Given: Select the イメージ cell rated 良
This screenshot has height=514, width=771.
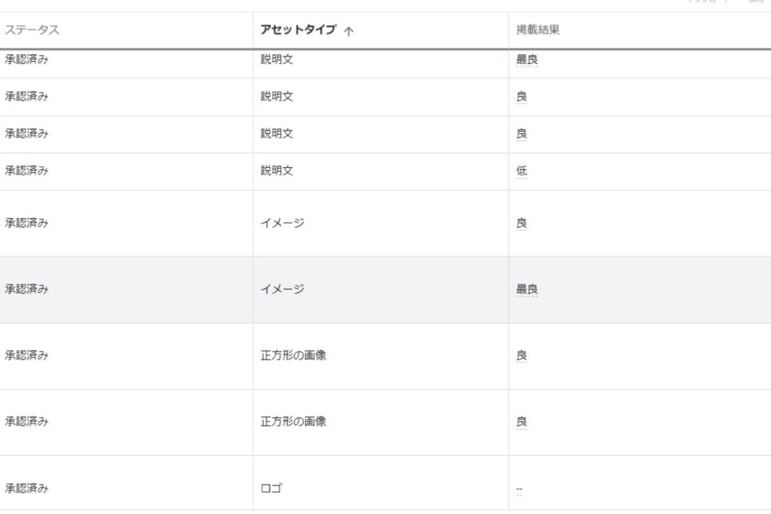Looking at the screenshot, I should 282,224.
